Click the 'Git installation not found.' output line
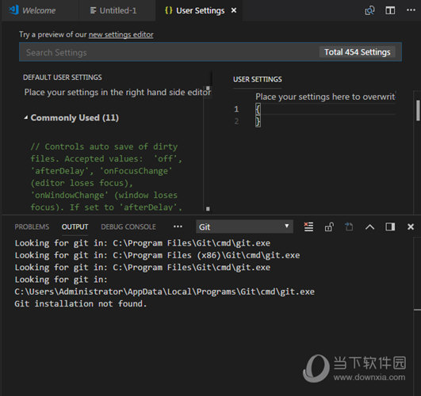 coord(81,303)
